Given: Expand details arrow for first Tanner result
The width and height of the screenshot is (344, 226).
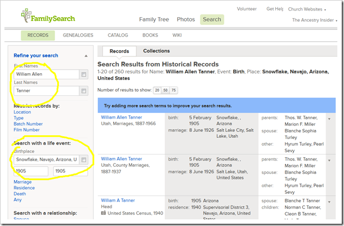Looking at the screenshot, I should (330, 118).
